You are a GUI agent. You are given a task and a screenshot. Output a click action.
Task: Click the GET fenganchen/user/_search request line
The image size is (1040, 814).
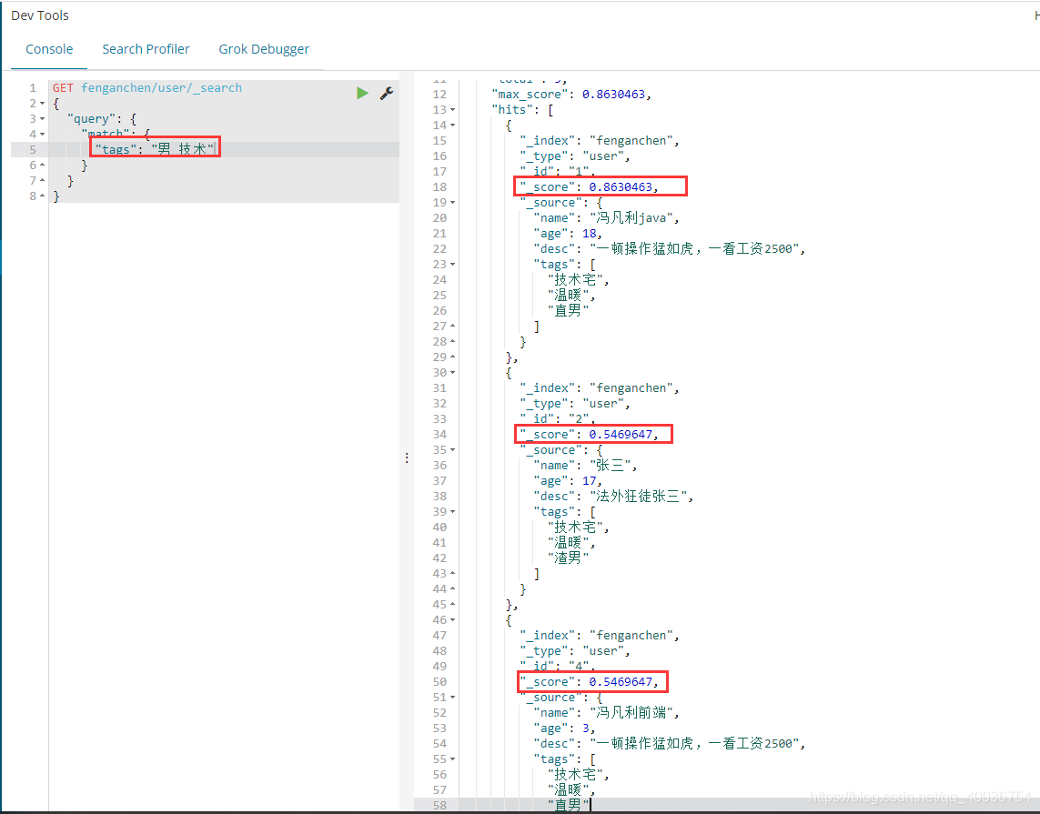147,87
